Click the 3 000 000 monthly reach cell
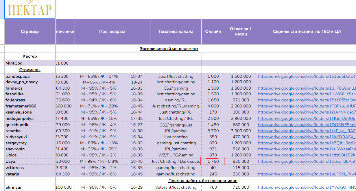 (x=241, y=131)
